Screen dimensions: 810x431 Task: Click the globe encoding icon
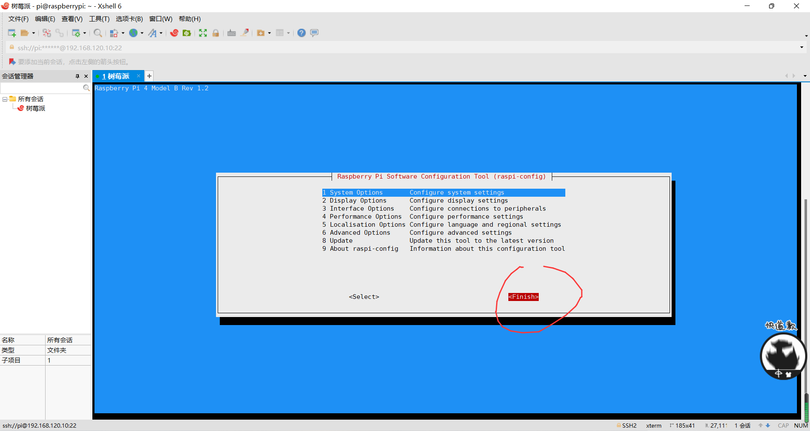click(x=133, y=33)
